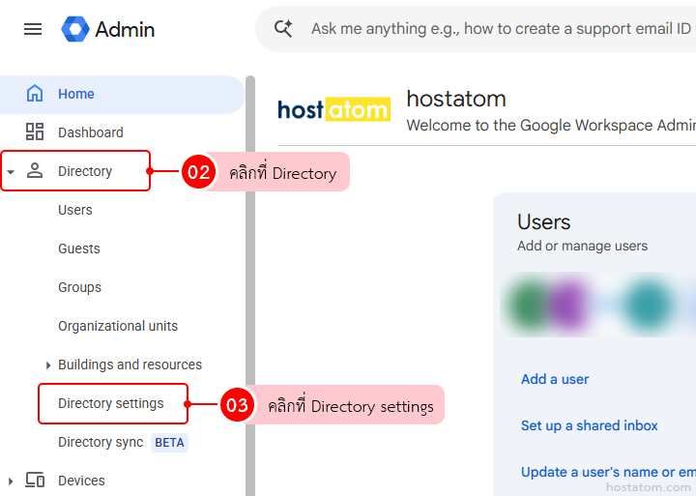This screenshot has height=496, width=696.
Task: Click the Users card heading
Action: click(x=543, y=222)
